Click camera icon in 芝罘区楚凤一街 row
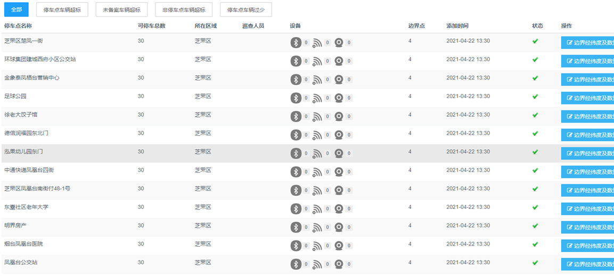Screen dimensions: 614x276 (339, 43)
